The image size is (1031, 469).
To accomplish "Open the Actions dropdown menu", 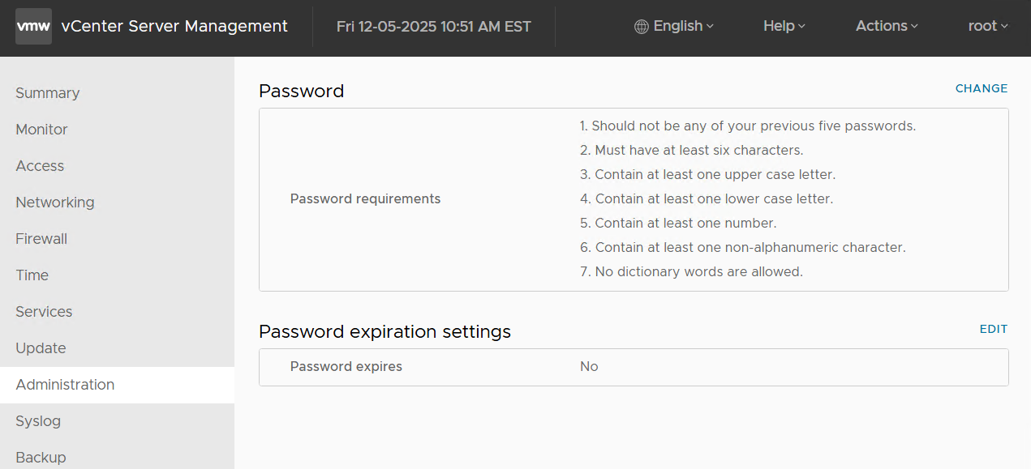I will (887, 26).
